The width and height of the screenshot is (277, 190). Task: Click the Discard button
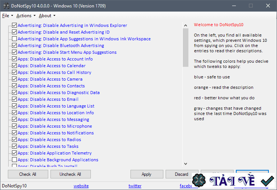click(182, 174)
